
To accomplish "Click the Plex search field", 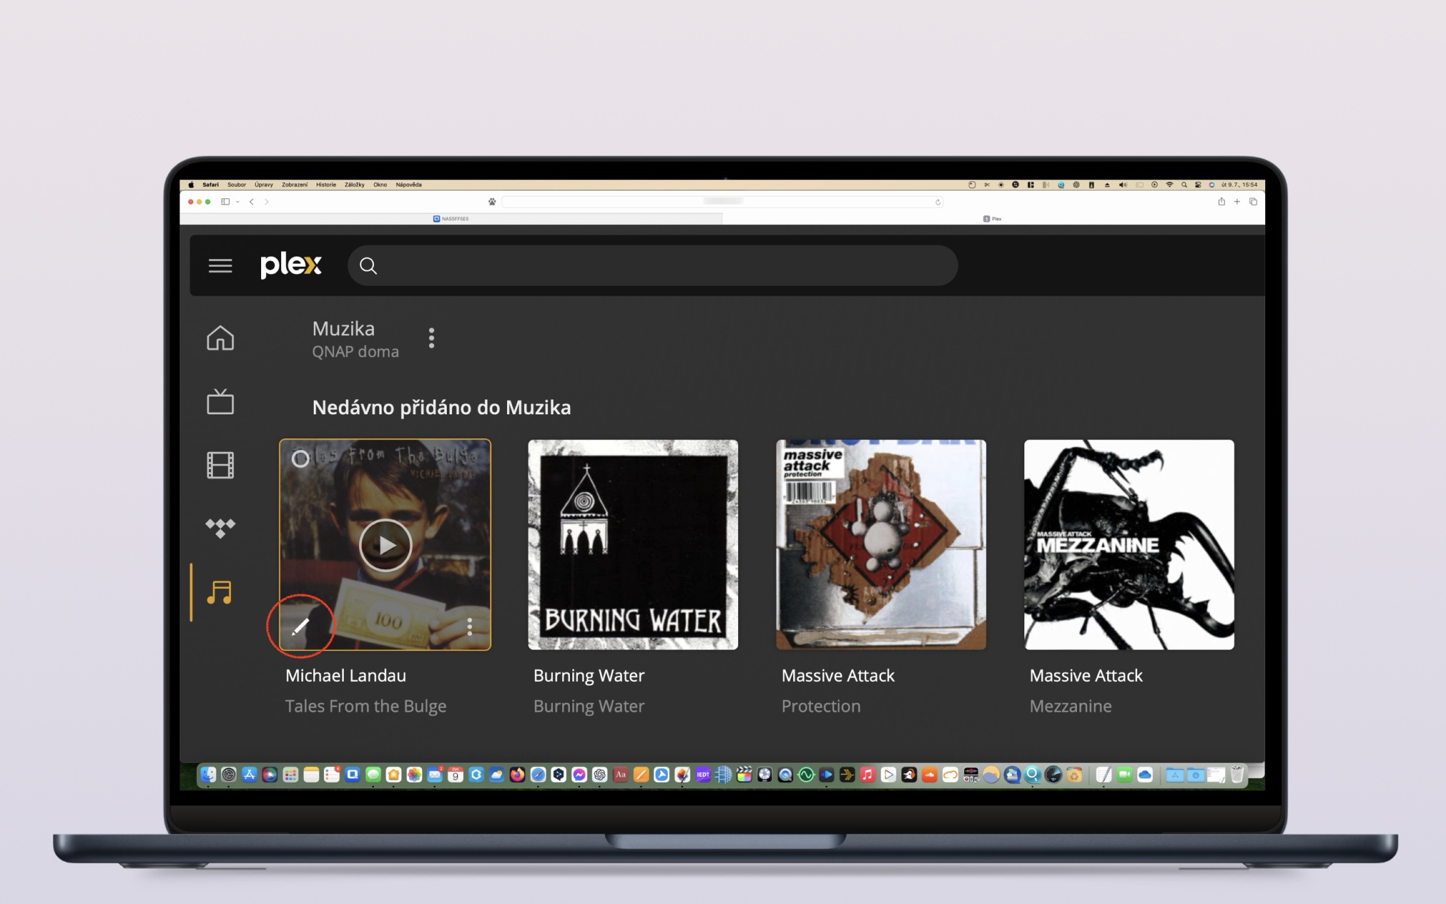I will (x=653, y=266).
